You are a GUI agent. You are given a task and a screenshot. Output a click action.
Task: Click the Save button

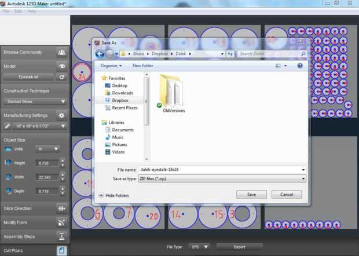point(251,195)
